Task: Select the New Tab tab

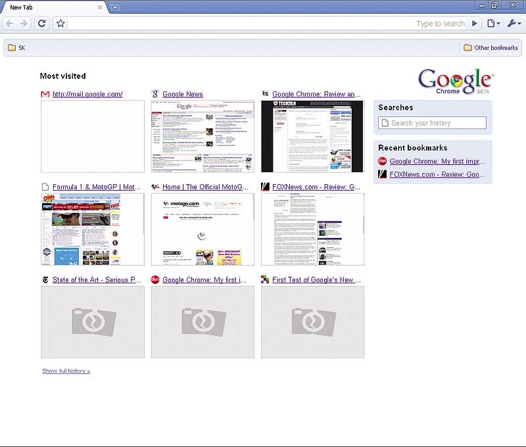Action: click(54, 7)
